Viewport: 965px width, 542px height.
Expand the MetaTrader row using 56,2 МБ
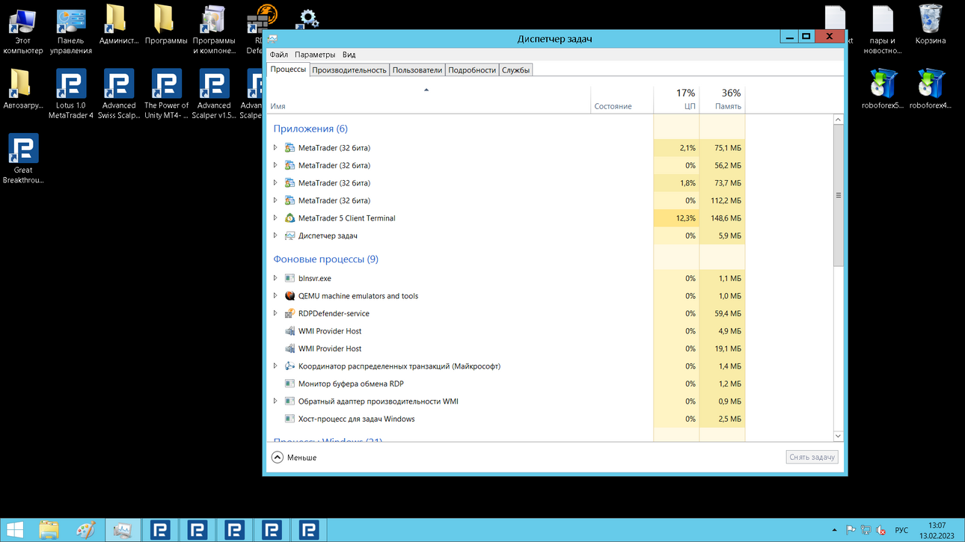pos(275,165)
